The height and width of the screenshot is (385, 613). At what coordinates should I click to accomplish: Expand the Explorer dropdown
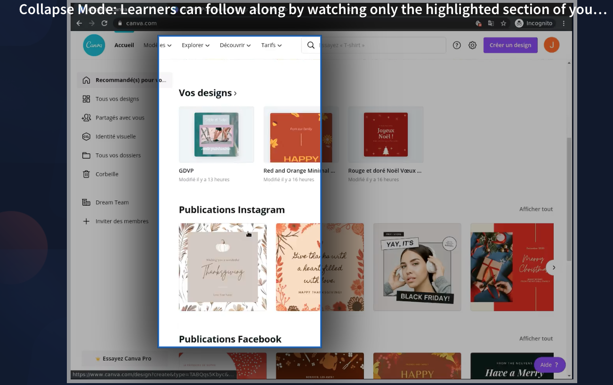(x=195, y=45)
